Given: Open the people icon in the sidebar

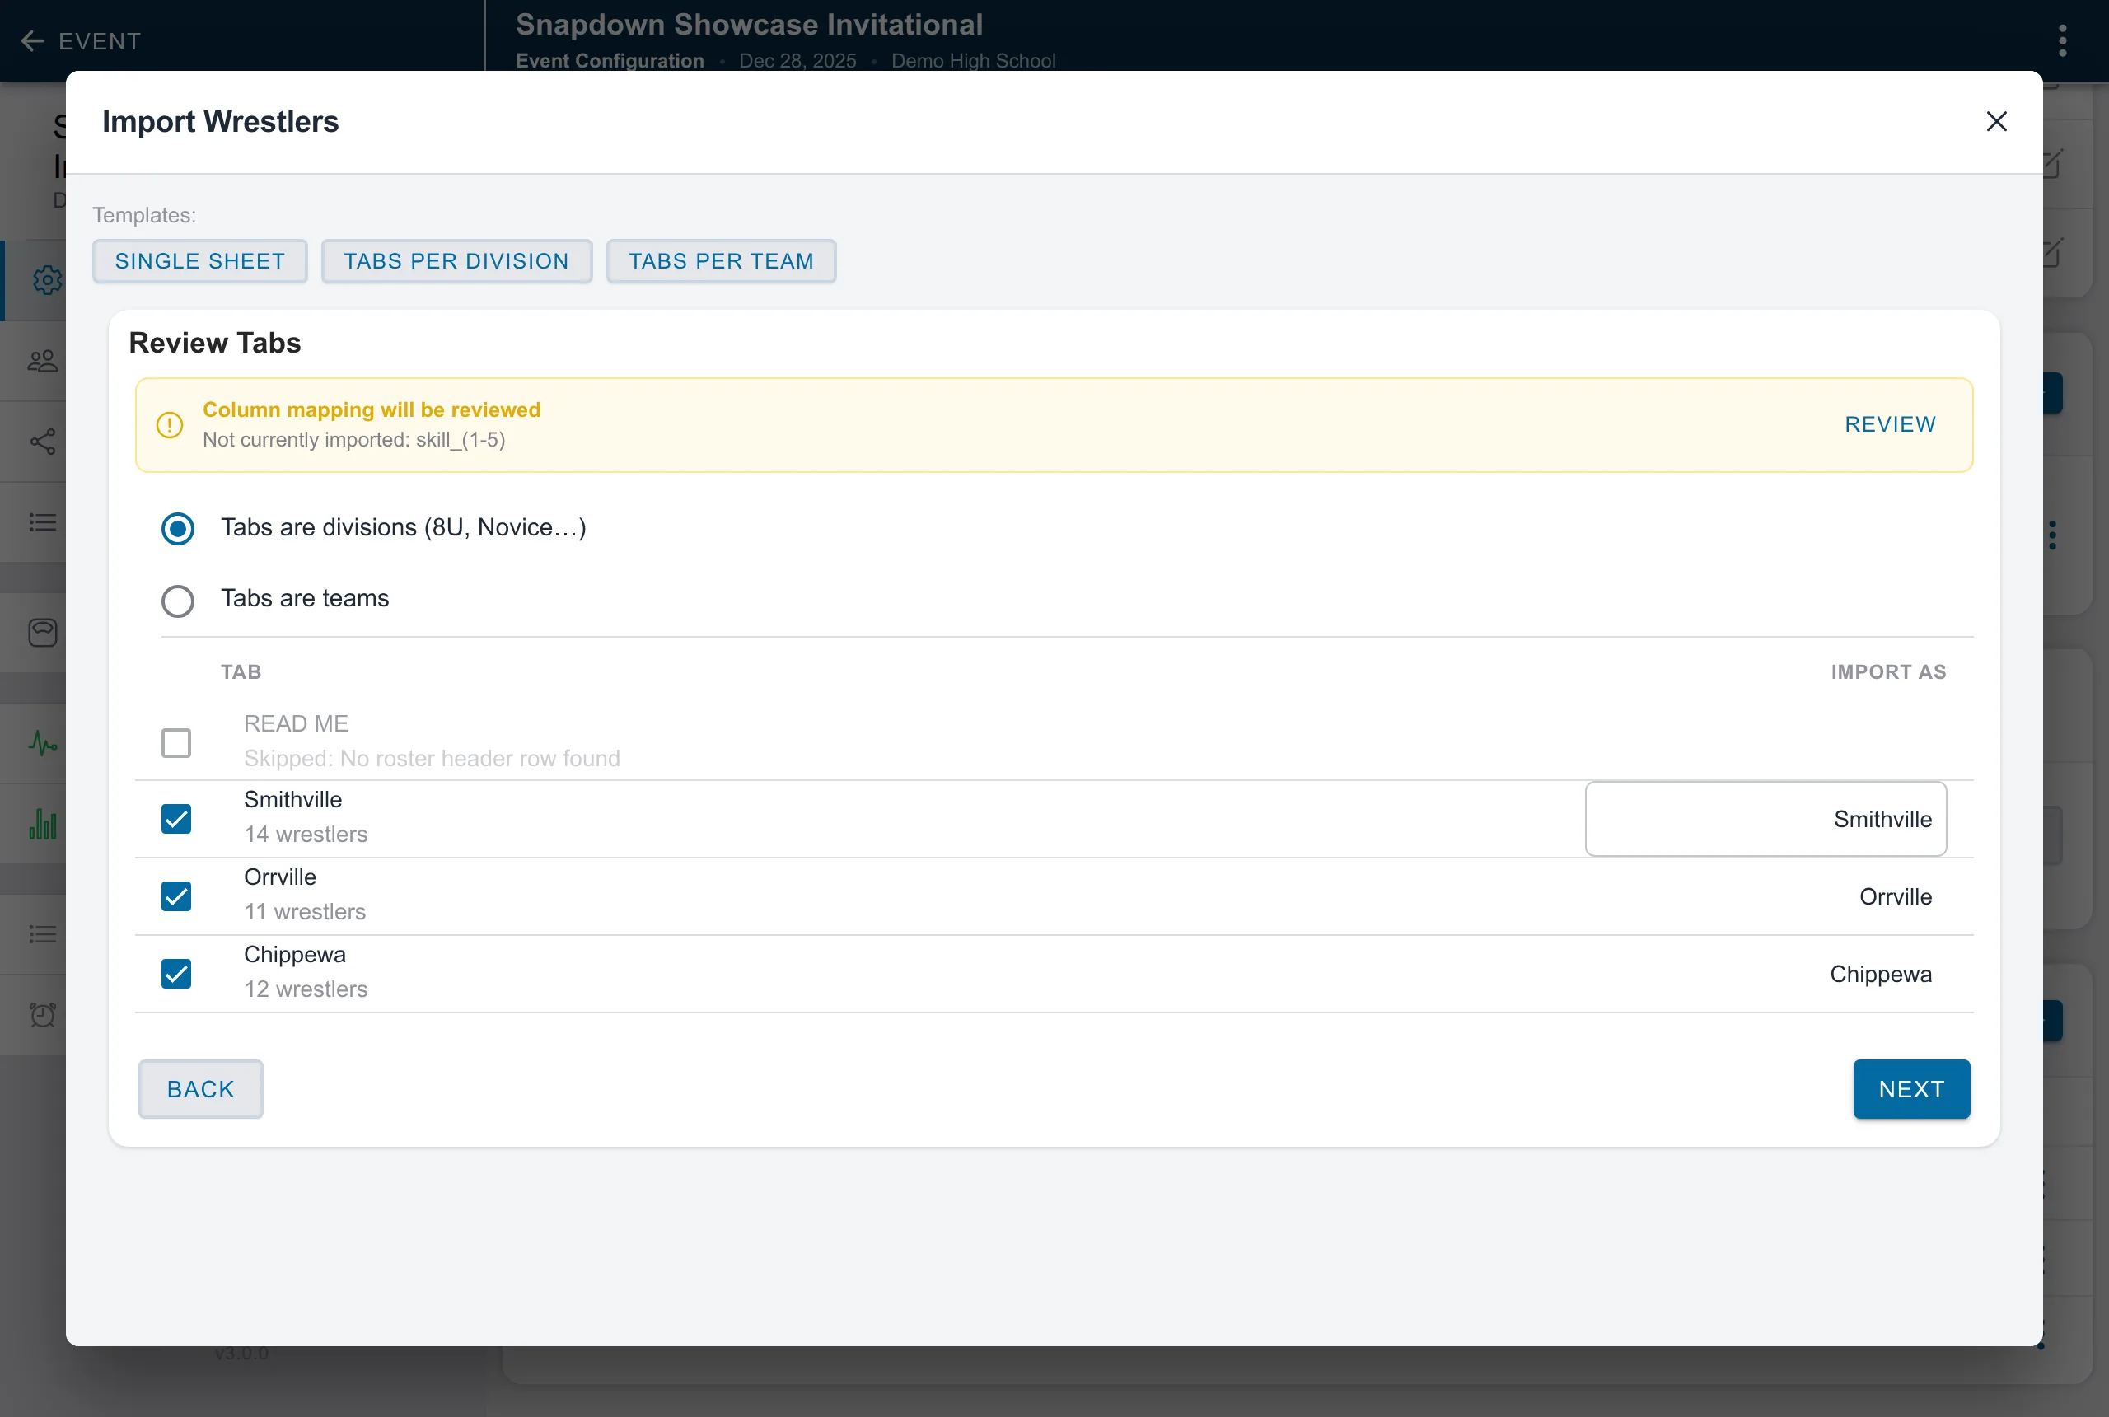Looking at the screenshot, I should point(43,362).
